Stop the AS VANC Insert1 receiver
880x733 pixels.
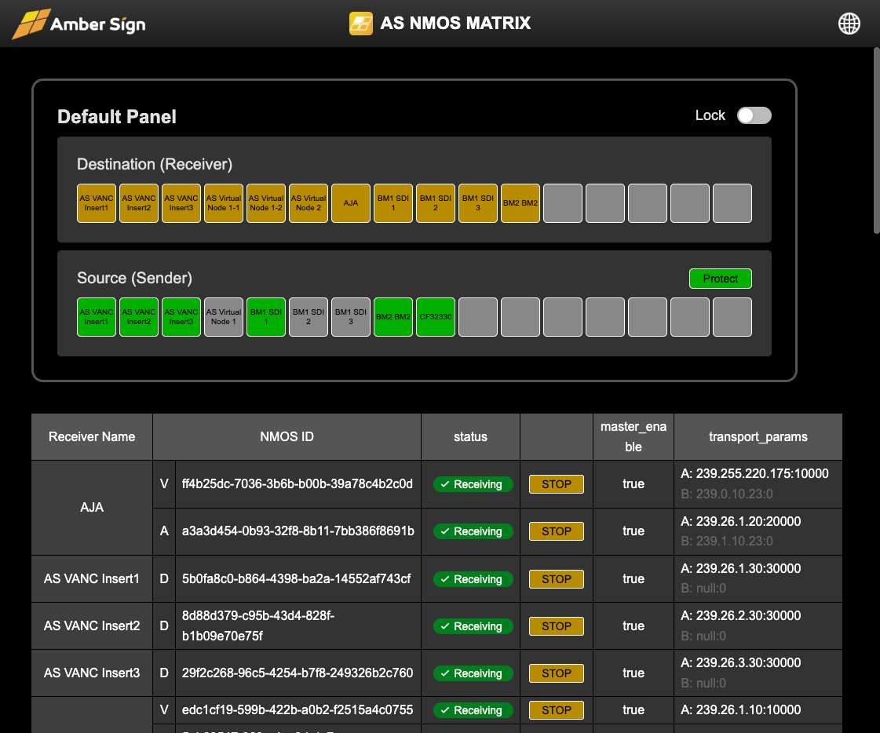(556, 579)
